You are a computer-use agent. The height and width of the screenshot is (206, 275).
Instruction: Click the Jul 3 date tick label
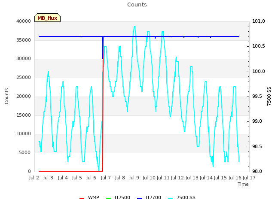48,178
